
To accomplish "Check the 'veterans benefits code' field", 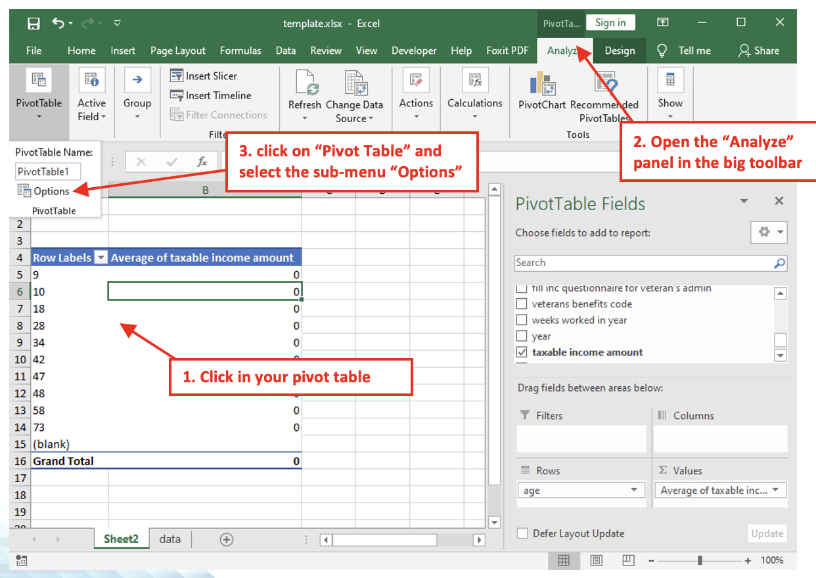I will point(522,304).
